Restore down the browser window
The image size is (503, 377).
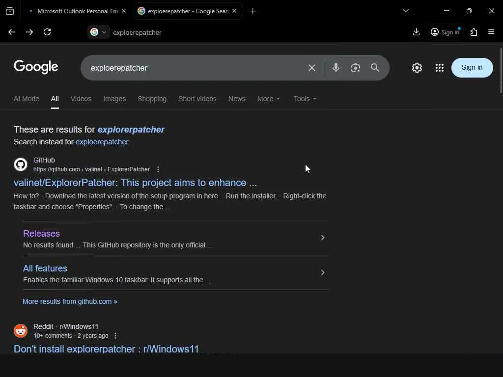tap(469, 11)
